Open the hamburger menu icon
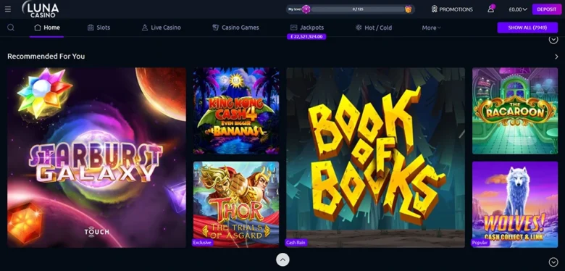Screen dimensions: 565x271 coord(8,9)
